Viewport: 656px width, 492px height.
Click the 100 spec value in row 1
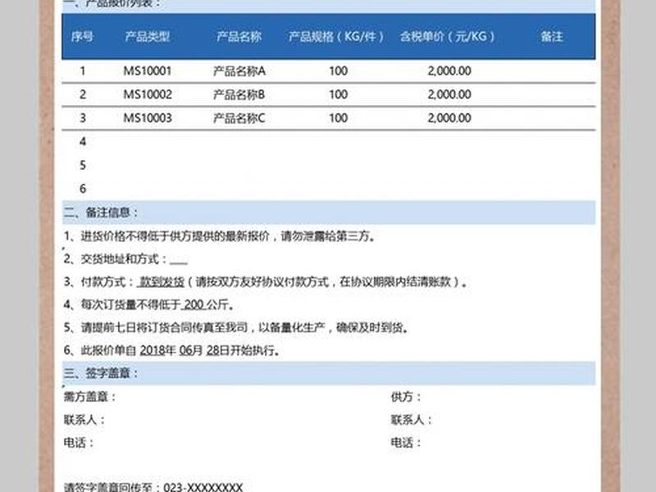(x=338, y=71)
